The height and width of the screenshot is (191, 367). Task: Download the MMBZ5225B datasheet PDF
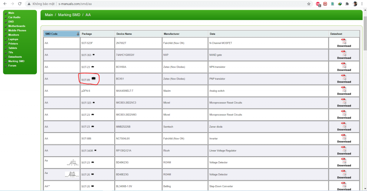pyautogui.click(x=344, y=126)
